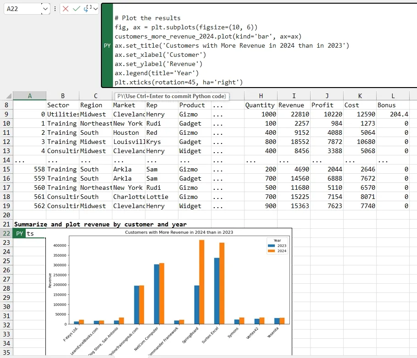
Task: Select the 'Summarize and plot revenue' heading cell
Action: 100,224
